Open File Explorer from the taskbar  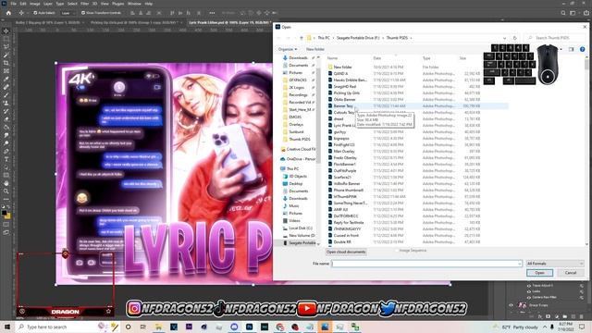point(158,327)
